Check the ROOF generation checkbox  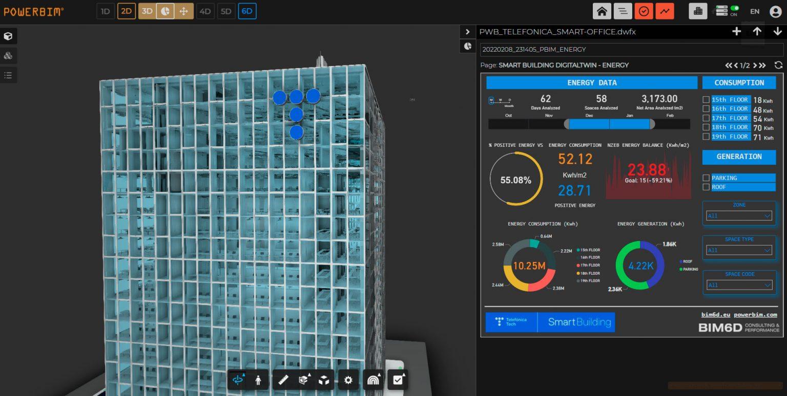pyautogui.click(x=706, y=187)
